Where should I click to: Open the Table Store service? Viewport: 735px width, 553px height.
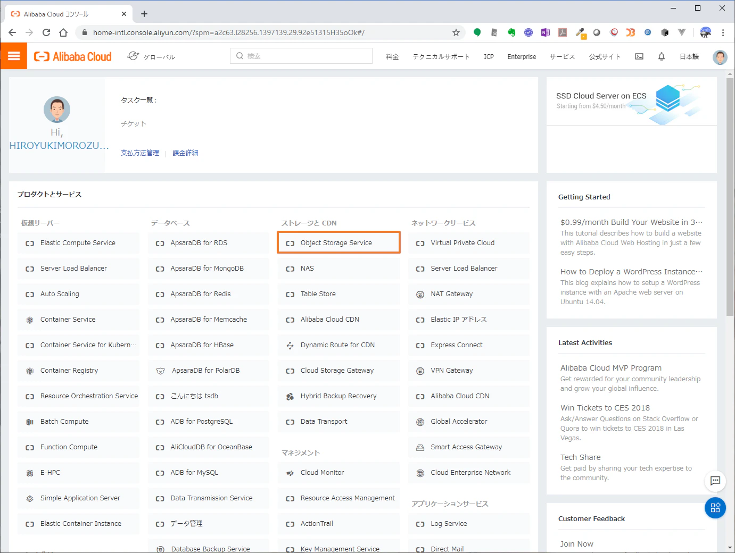[338, 294]
